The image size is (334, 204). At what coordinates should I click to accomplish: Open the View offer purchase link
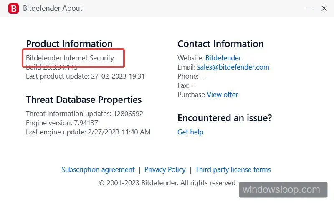point(223,95)
